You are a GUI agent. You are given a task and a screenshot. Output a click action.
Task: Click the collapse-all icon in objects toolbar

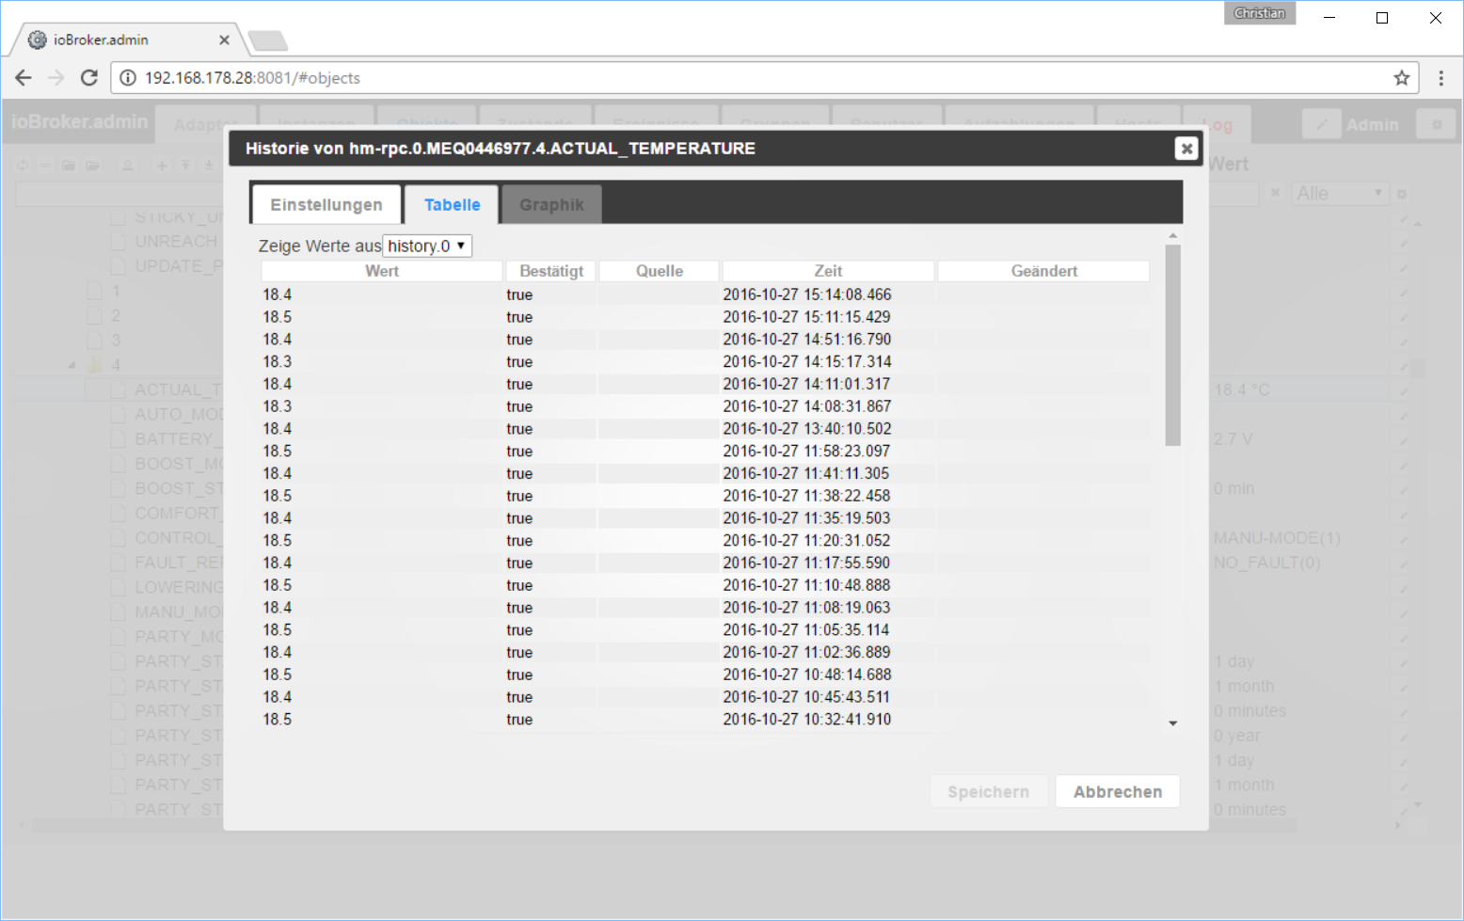[45, 166]
